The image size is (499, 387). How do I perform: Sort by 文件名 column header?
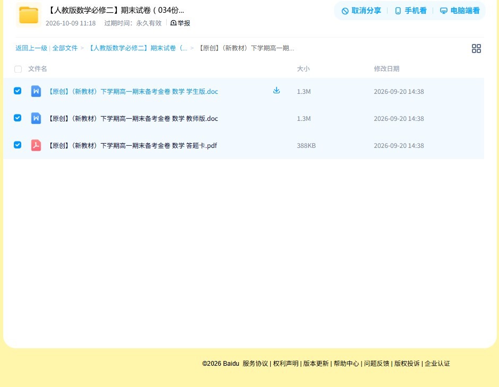[x=38, y=68]
